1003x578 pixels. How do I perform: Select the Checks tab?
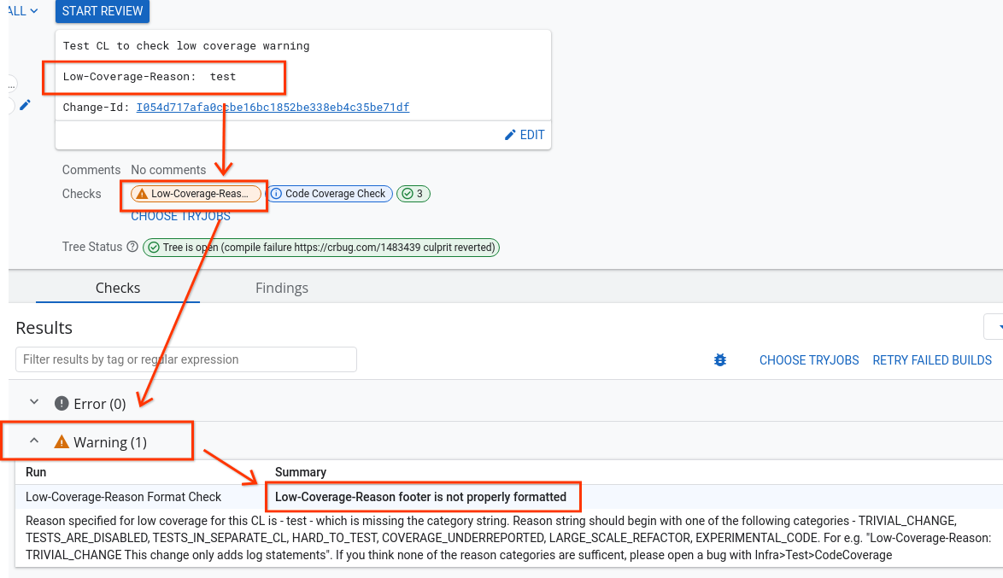(x=118, y=288)
